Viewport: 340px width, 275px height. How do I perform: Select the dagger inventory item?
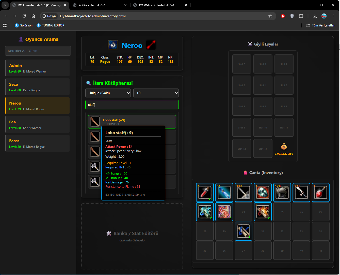pos(301,192)
